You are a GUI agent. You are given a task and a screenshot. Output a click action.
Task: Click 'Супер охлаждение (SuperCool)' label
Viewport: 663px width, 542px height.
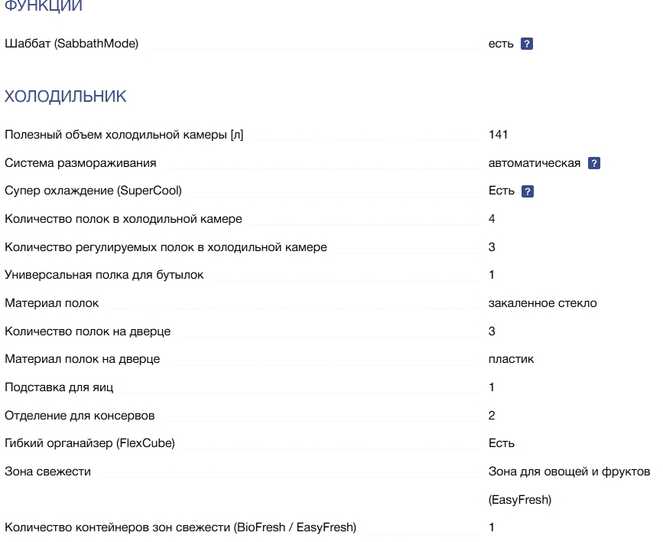click(93, 191)
